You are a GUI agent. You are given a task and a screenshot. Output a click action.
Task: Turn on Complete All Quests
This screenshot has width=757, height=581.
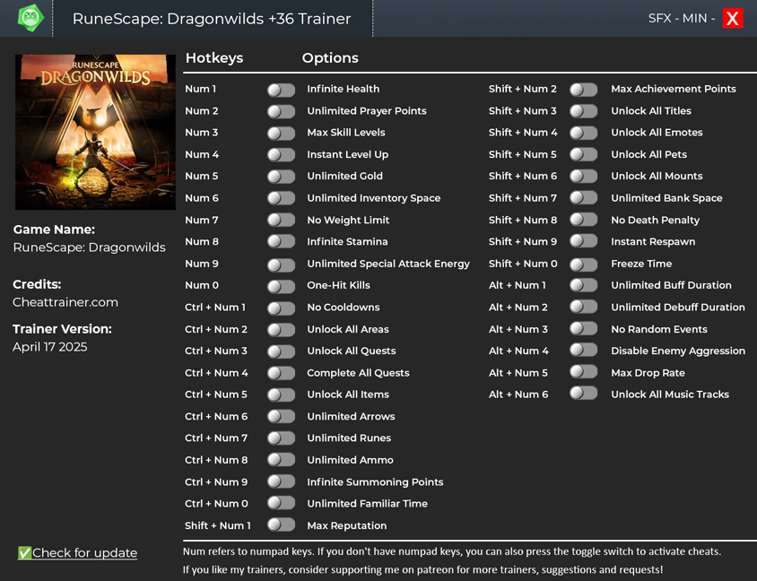pyautogui.click(x=282, y=373)
